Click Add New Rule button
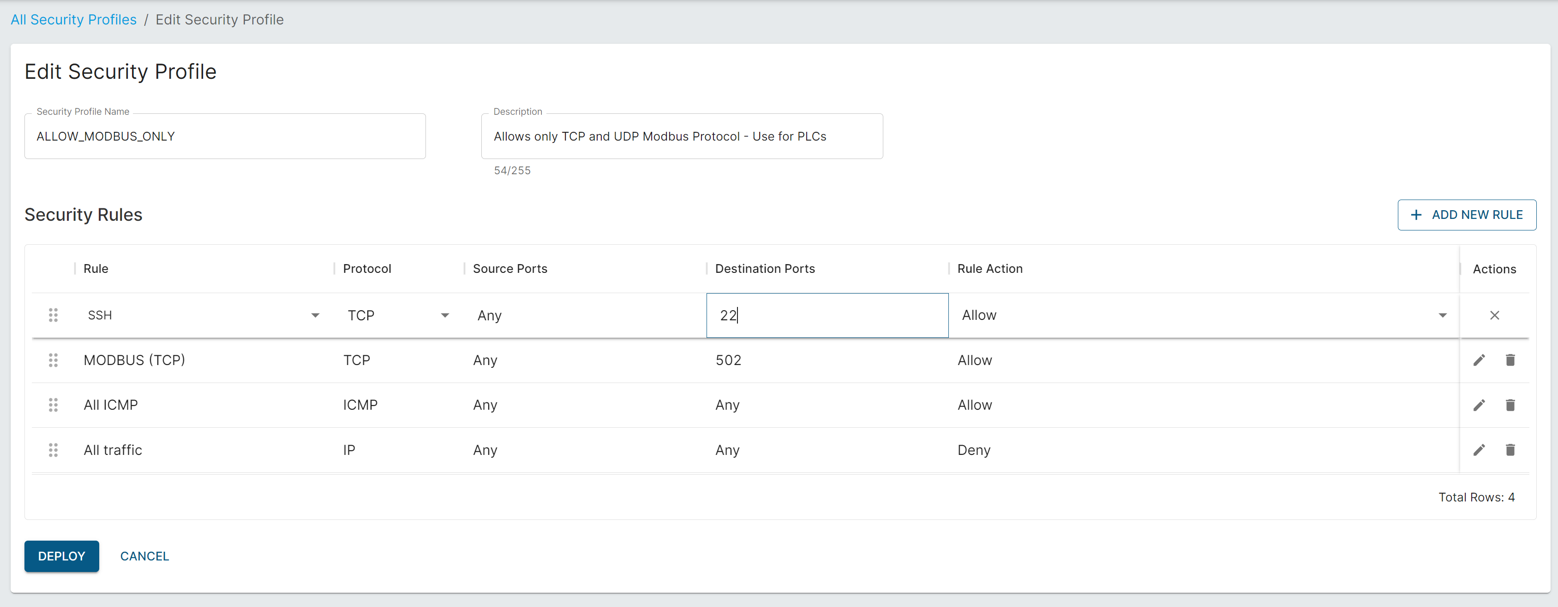 click(x=1466, y=215)
